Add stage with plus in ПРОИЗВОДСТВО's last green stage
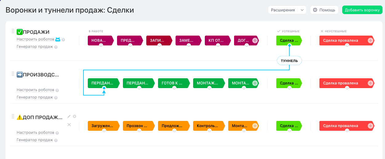 click(255, 83)
